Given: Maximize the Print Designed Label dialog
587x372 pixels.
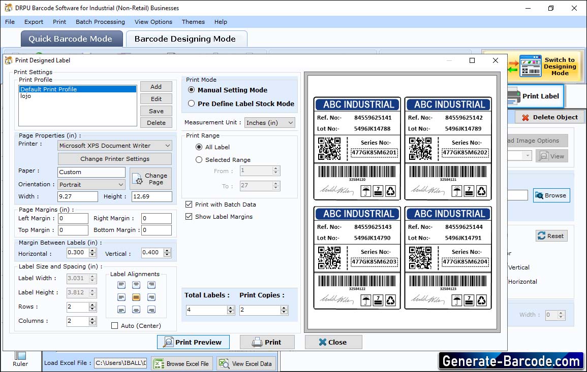Looking at the screenshot, I should [472, 60].
